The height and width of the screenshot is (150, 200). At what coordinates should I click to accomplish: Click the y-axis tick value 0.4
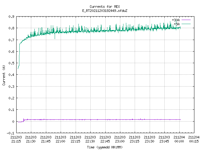tap(11, 75)
